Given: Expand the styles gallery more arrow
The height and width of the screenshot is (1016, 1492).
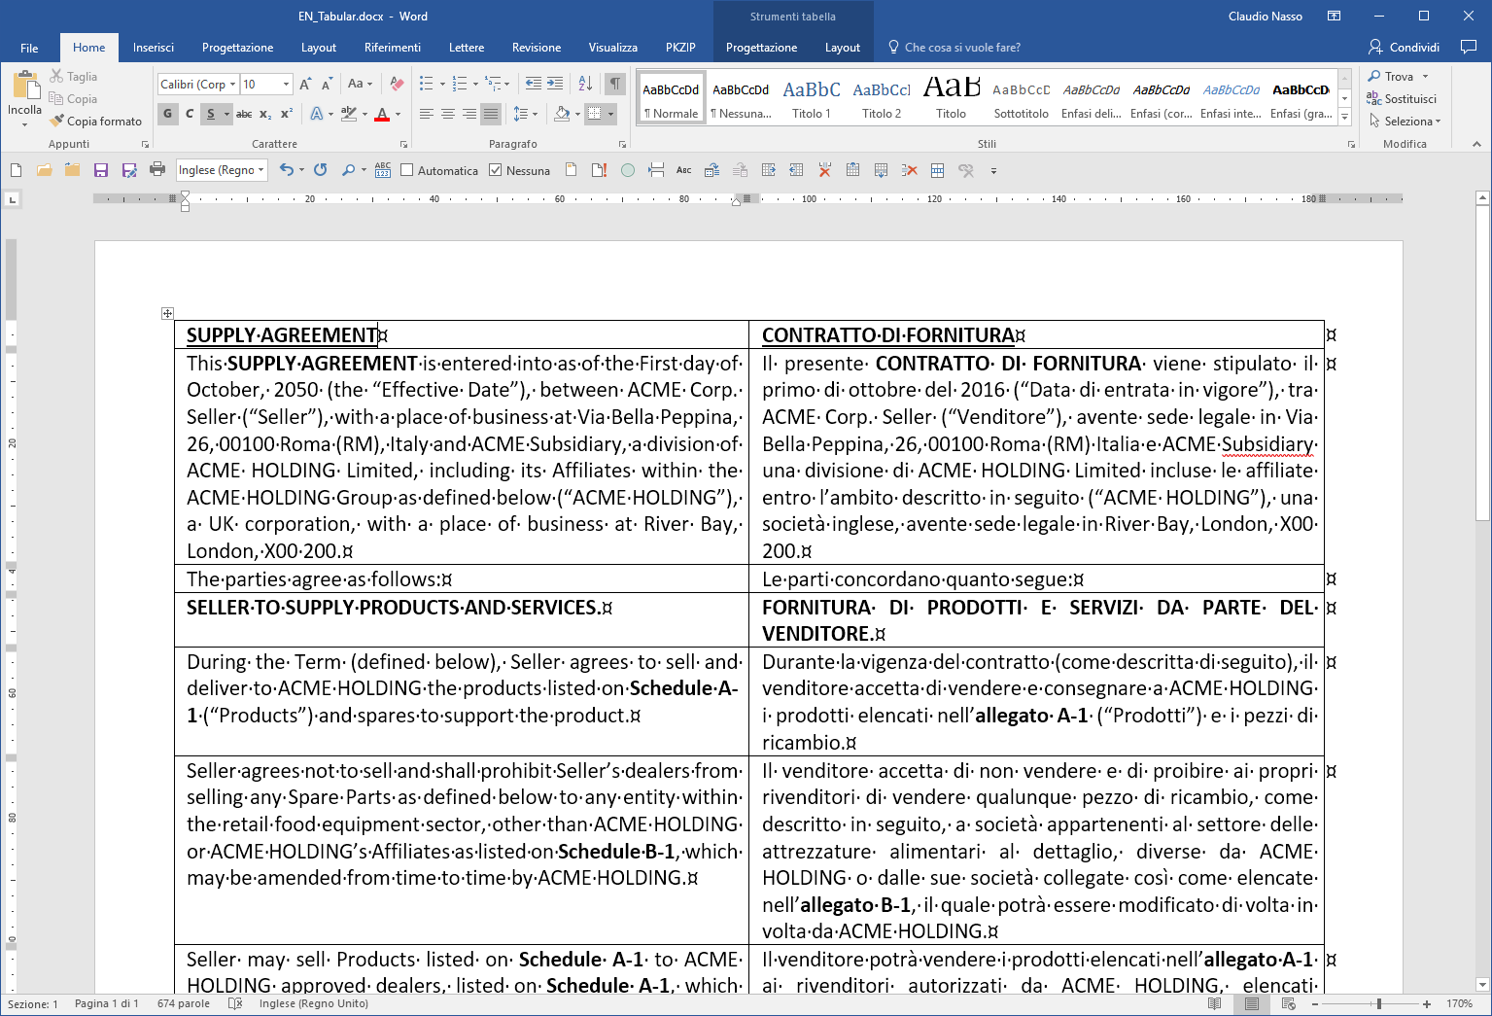Looking at the screenshot, I should pyautogui.click(x=1345, y=117).
